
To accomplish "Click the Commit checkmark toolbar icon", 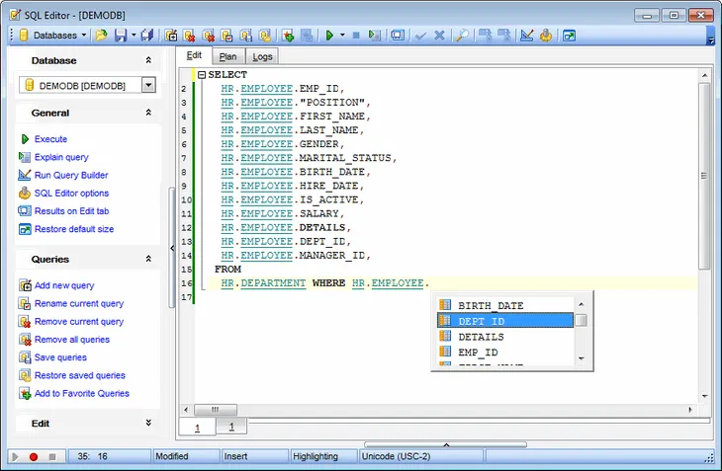I will (420, 36).
